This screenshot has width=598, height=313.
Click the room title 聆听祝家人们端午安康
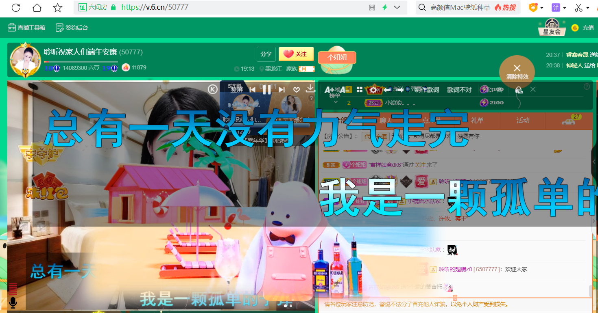click(81, 52)
